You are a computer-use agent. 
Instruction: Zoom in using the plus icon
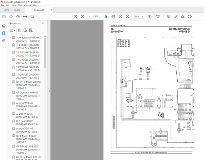tap(127, 16)
